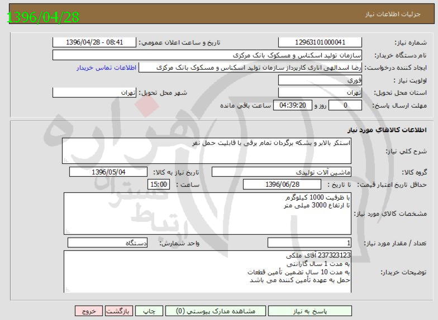Click the need number field 1296310100041
438x320 pixels.
pos(320,42)
